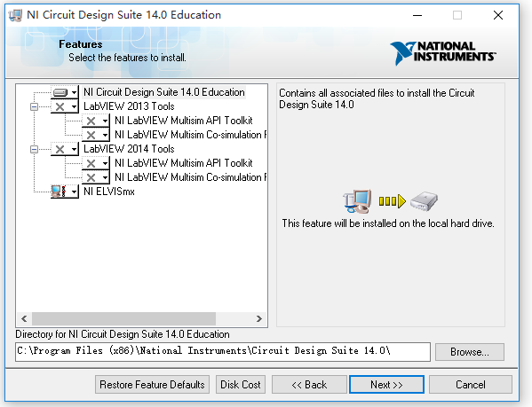Open the dropdown for Multisim API Toolkit under LabVIEW 2014
Viewport: 532px width, 407px height.
tap(96, 163)
